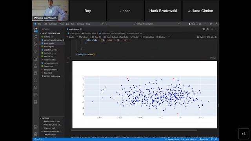Open the Variables viewer
This screenshot has width=251, height=141.
coord(148,37)
